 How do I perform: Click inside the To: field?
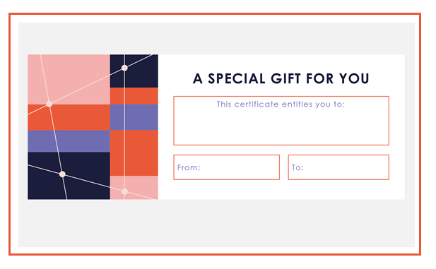coord(338,167)
